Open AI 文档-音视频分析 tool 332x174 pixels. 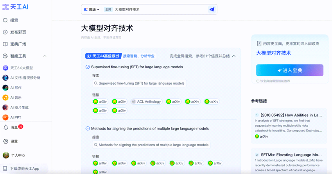click(22, 78)
